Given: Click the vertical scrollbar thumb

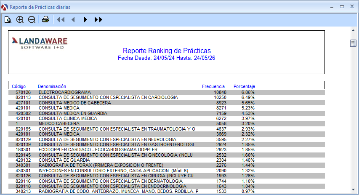Looking at the screenshot, I should pos(353,43).
